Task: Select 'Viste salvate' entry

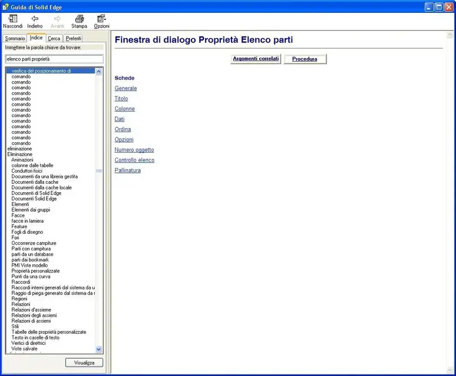Action: click(25, 348)
